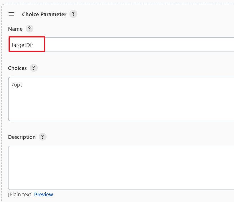Click the [Plain text] label

20,194
